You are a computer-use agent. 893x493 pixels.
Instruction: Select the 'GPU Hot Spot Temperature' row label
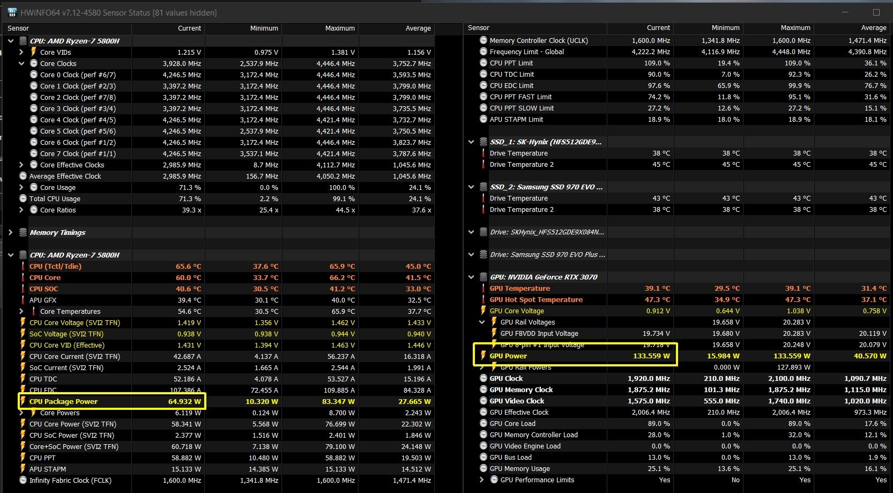coord(536,299)
